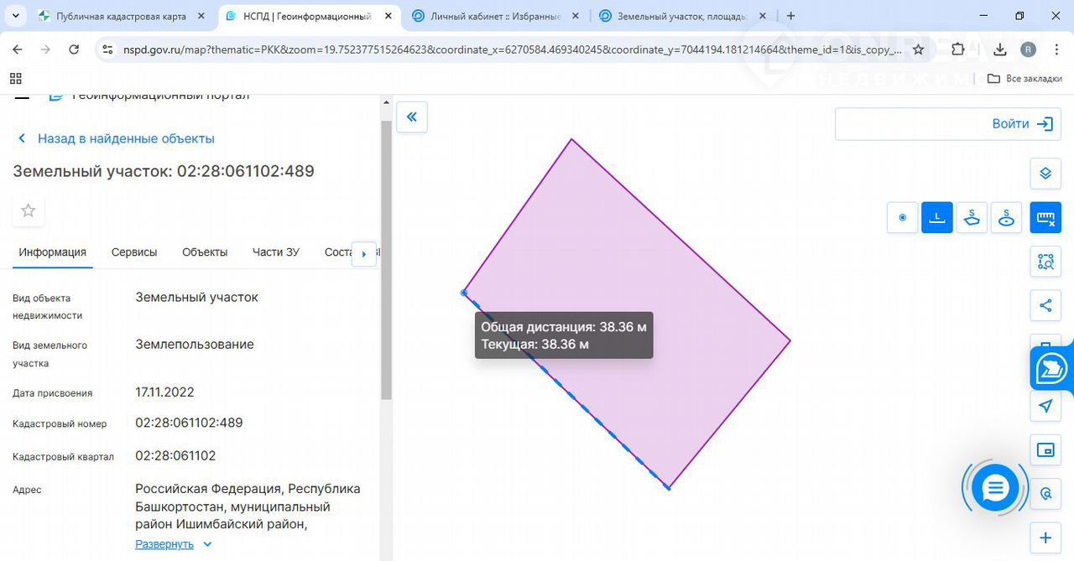
Task: Select the circle area measurement tool
Action: point(1006,218)
